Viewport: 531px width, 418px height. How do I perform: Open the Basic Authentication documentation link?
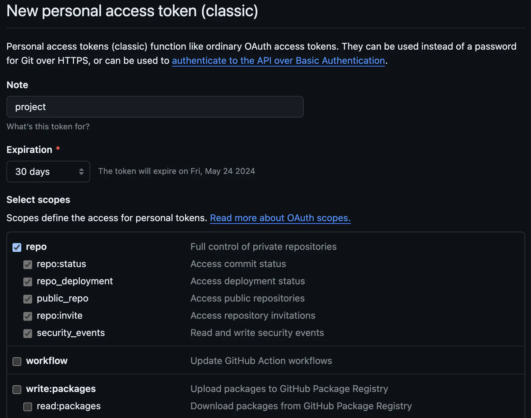pyautogui.click(x=278, y=61)
